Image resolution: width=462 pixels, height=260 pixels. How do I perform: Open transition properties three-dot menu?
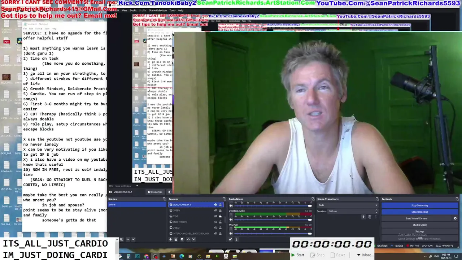376,217
